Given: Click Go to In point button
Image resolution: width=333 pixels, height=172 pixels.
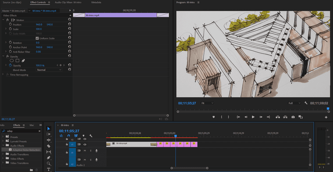Looking at the screenshot, I should click(x=238, y=117).
